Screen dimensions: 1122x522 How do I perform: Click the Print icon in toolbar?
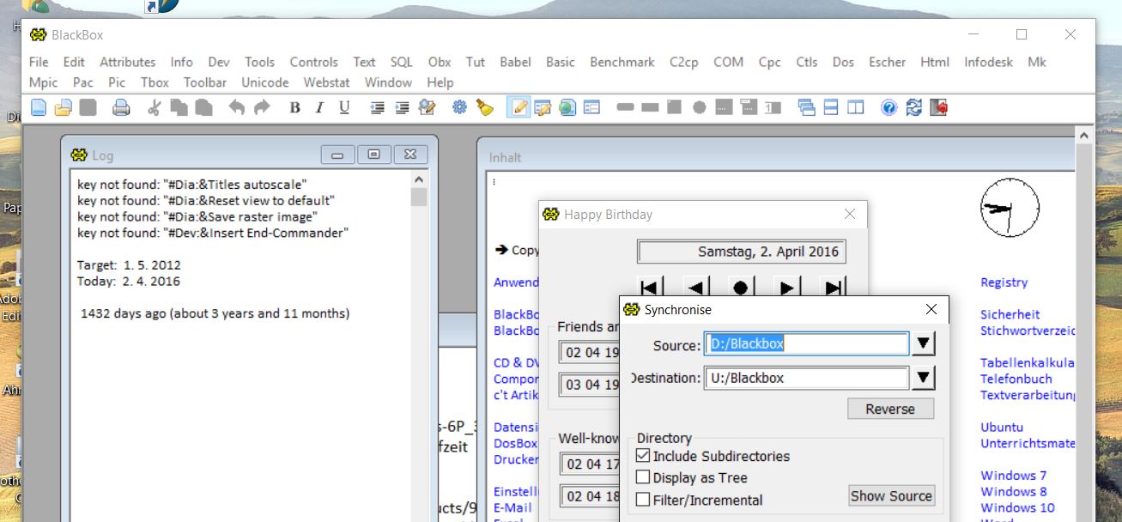point(121,107)
